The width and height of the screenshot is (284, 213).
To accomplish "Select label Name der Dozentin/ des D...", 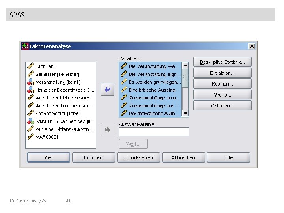I will tap(65, 90).
